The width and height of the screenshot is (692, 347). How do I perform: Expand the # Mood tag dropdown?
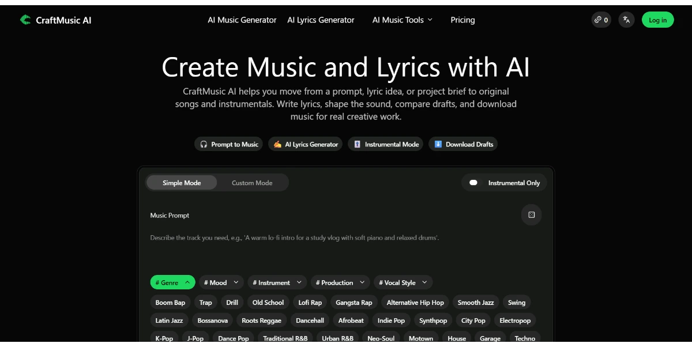coord(222,282)
